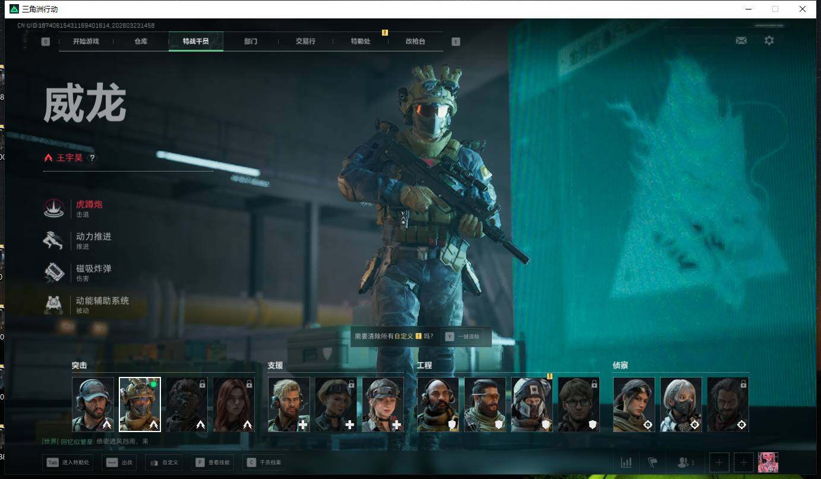Click the E key hint after 改枪台
The image size is (821, 479).
pyautogui.click(x=456, y=42)
